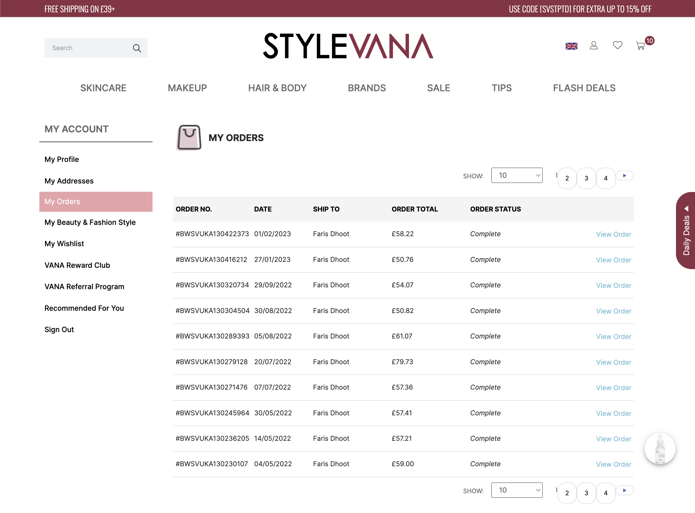The width and height of the screenshot is (695, 513).
Task: Go to My Profile
Action: coord(61,159)
